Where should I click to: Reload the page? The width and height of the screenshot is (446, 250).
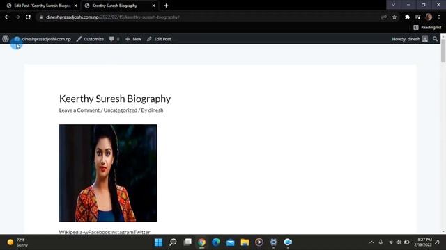click(28, 17)
